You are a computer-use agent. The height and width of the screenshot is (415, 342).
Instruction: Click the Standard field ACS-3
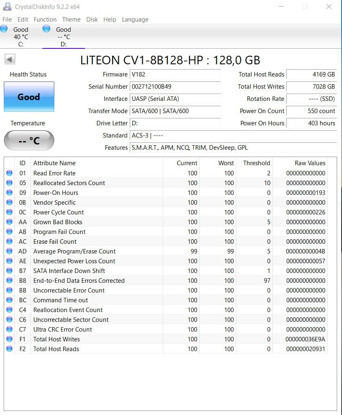coord(233,135)
